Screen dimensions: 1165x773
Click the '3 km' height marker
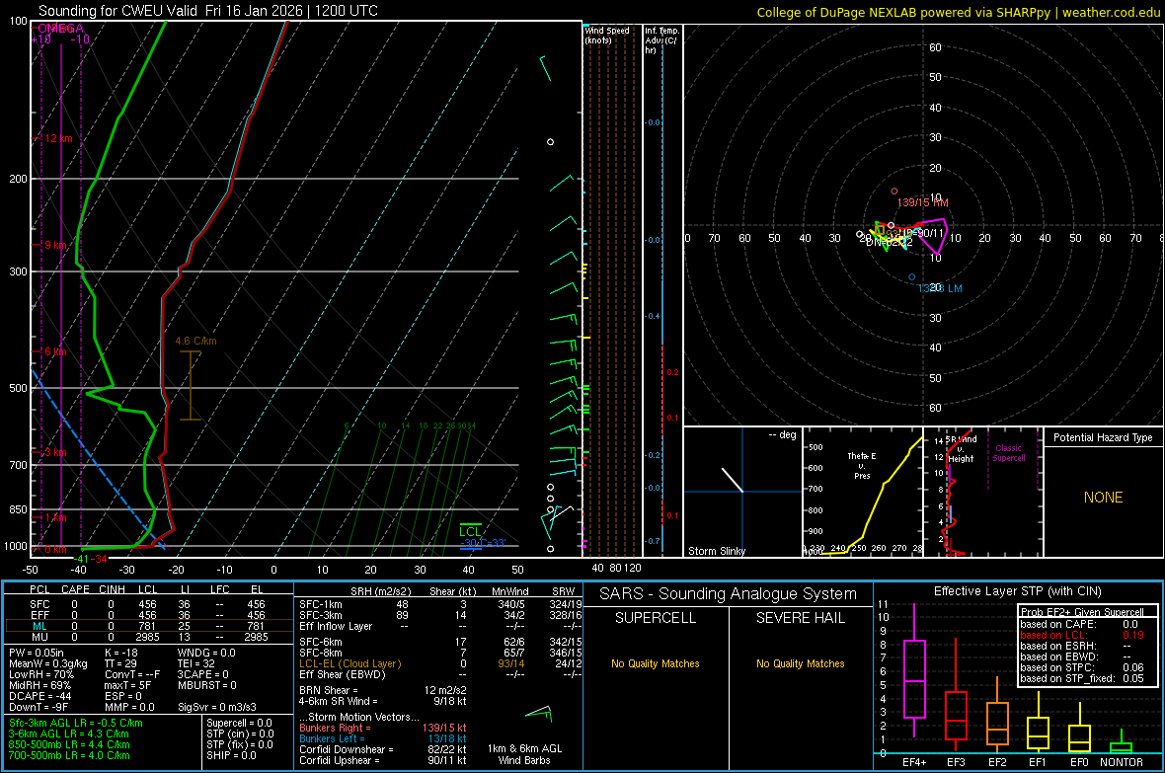coord(55,452)
